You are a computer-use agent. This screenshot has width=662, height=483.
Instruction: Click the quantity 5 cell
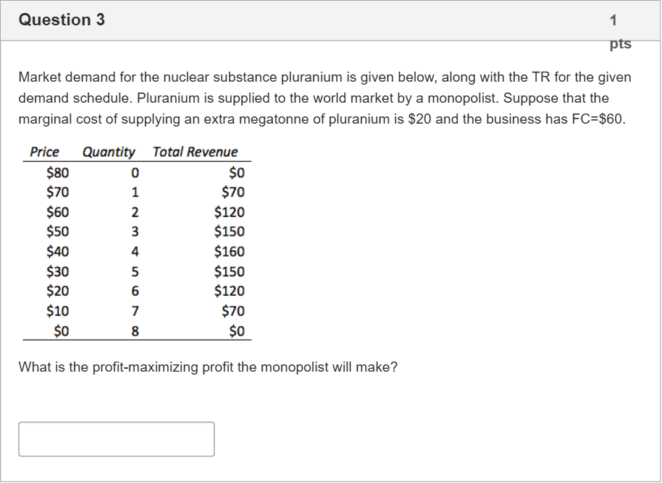(134, 272)
